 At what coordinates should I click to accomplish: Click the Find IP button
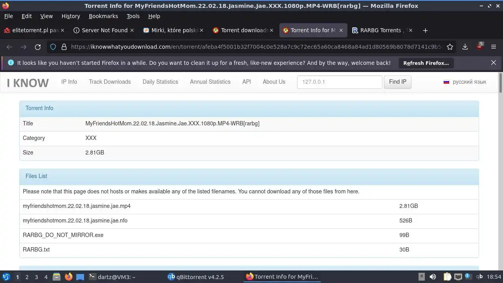(x=398, y=82)
